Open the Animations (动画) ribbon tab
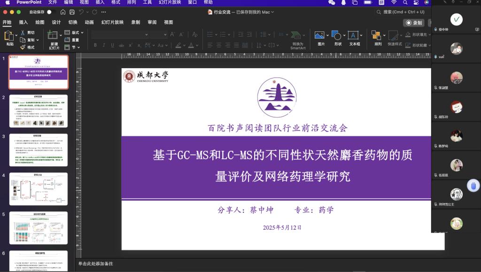 (89, 22)
